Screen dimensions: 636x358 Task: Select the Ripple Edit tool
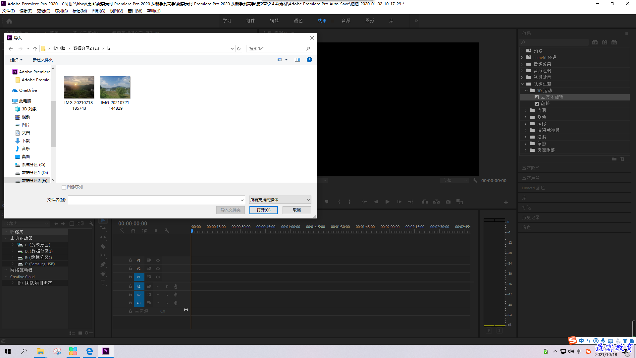(x=103, y=237)
